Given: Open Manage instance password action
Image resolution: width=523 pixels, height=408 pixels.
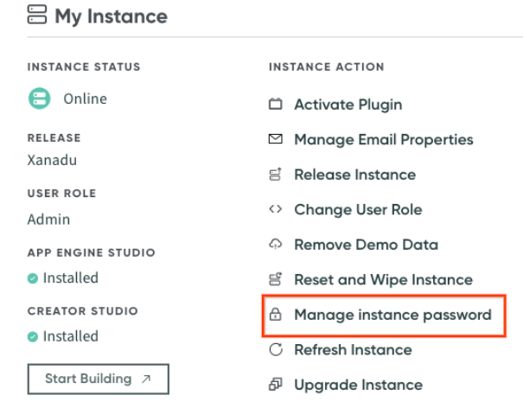Looking at the screenshot, I should tap(392, 315).
